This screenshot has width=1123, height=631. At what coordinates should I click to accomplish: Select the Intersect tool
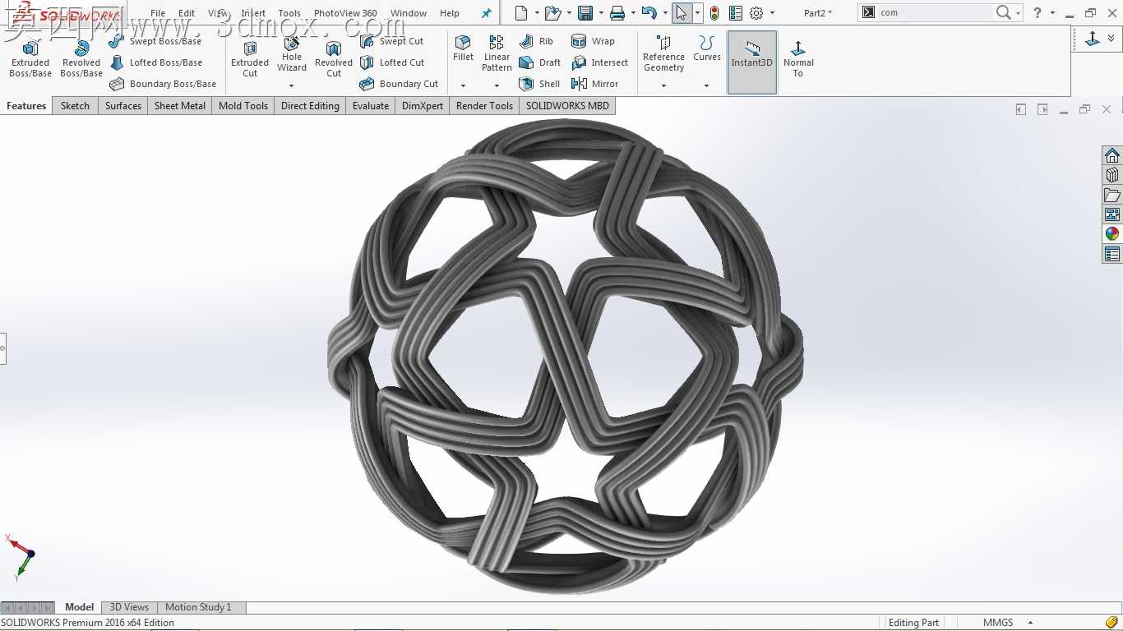point(599,62)
